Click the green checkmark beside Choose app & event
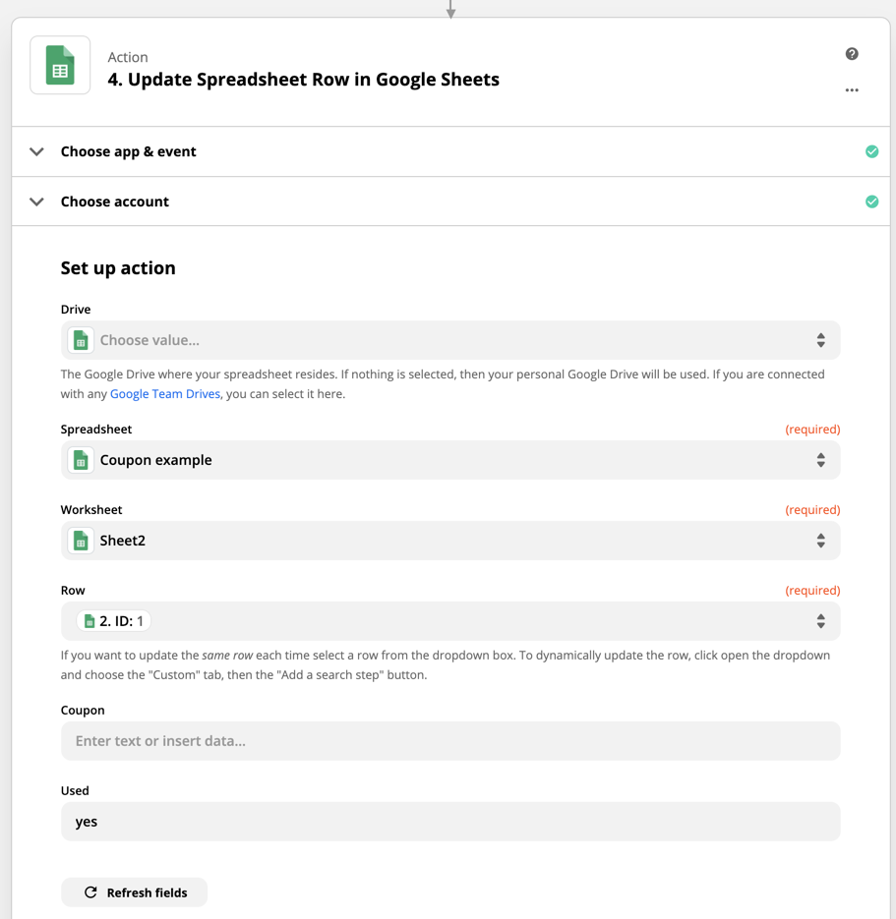This screenshot has height=919, width=896. [871, 151]
